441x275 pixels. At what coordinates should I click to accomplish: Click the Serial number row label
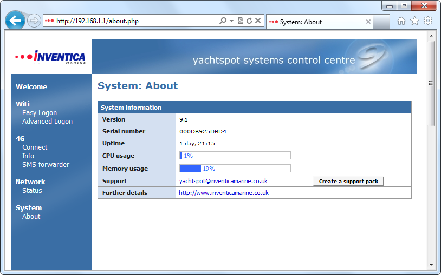[x=124, y=131]
